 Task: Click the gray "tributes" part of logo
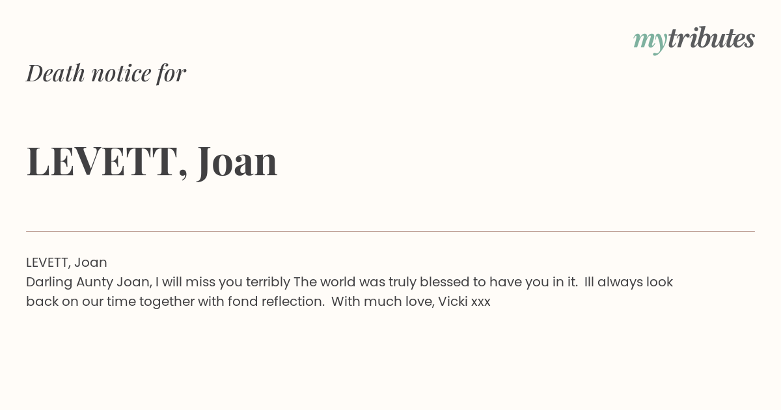point(711,38)
